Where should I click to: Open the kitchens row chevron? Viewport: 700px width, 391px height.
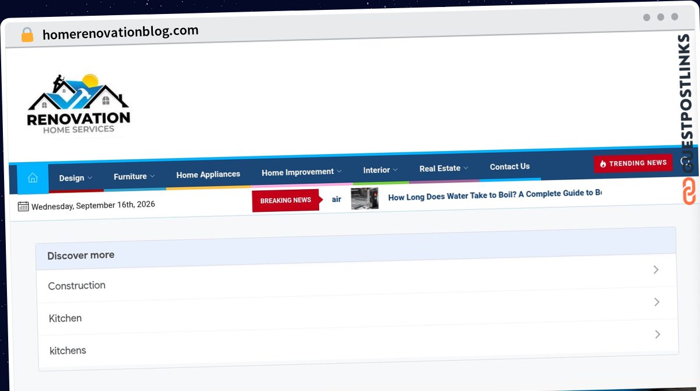[657, 334]
